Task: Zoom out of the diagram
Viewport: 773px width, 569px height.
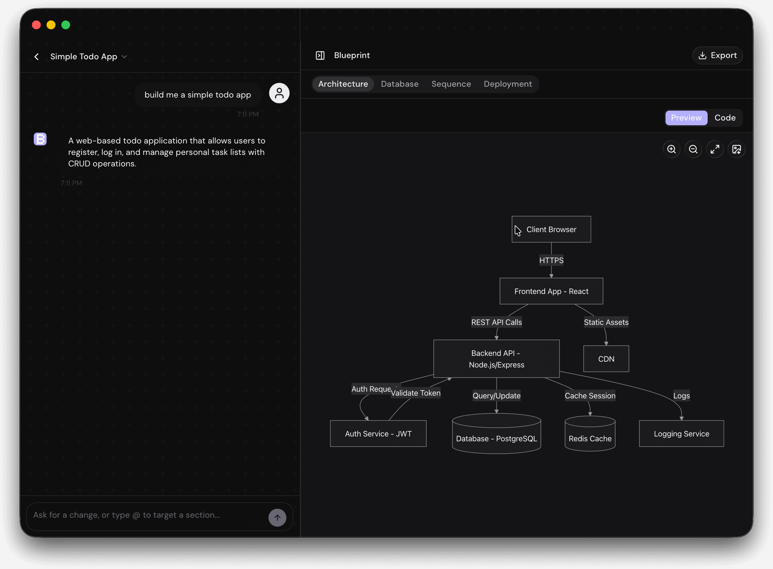Action: (693, 149)
